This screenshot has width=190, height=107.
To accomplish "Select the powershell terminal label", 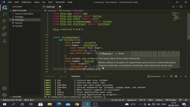I will coord(154,76).
